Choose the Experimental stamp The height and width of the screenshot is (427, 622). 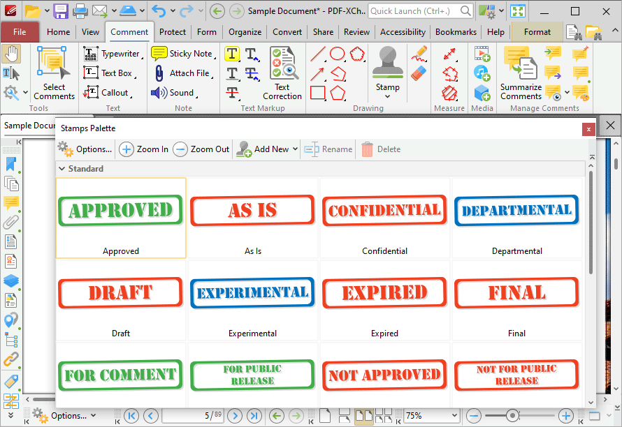click(252, 301)
